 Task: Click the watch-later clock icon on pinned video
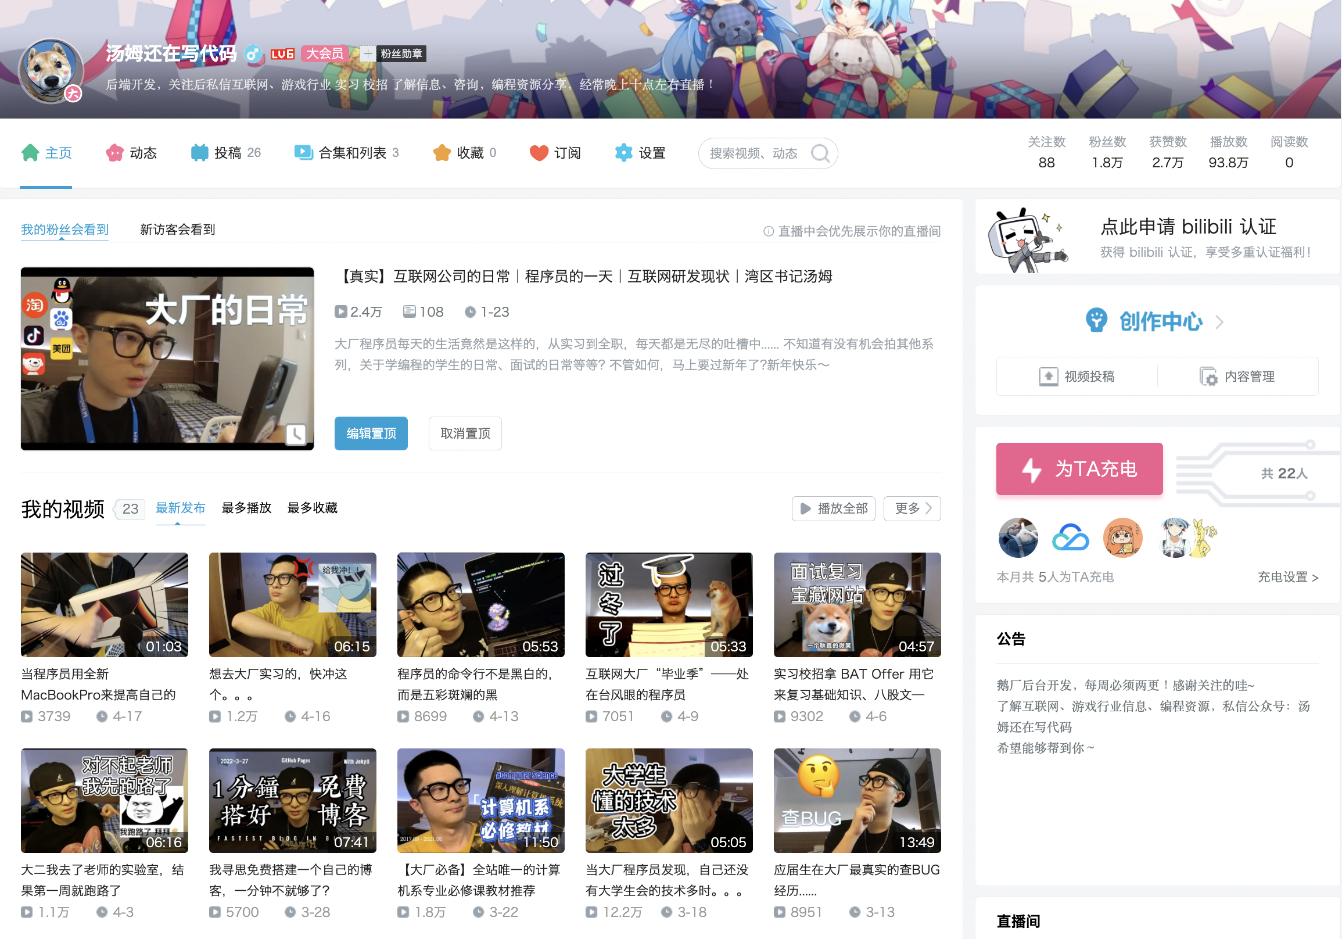pyautogui.click(x=296, y=433)
